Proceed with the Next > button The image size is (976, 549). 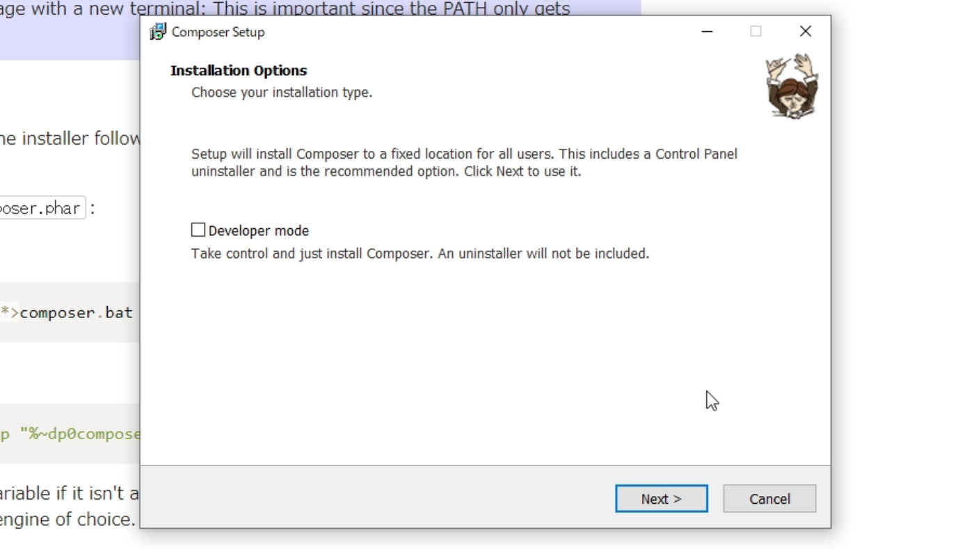click(x=662, y=499)
